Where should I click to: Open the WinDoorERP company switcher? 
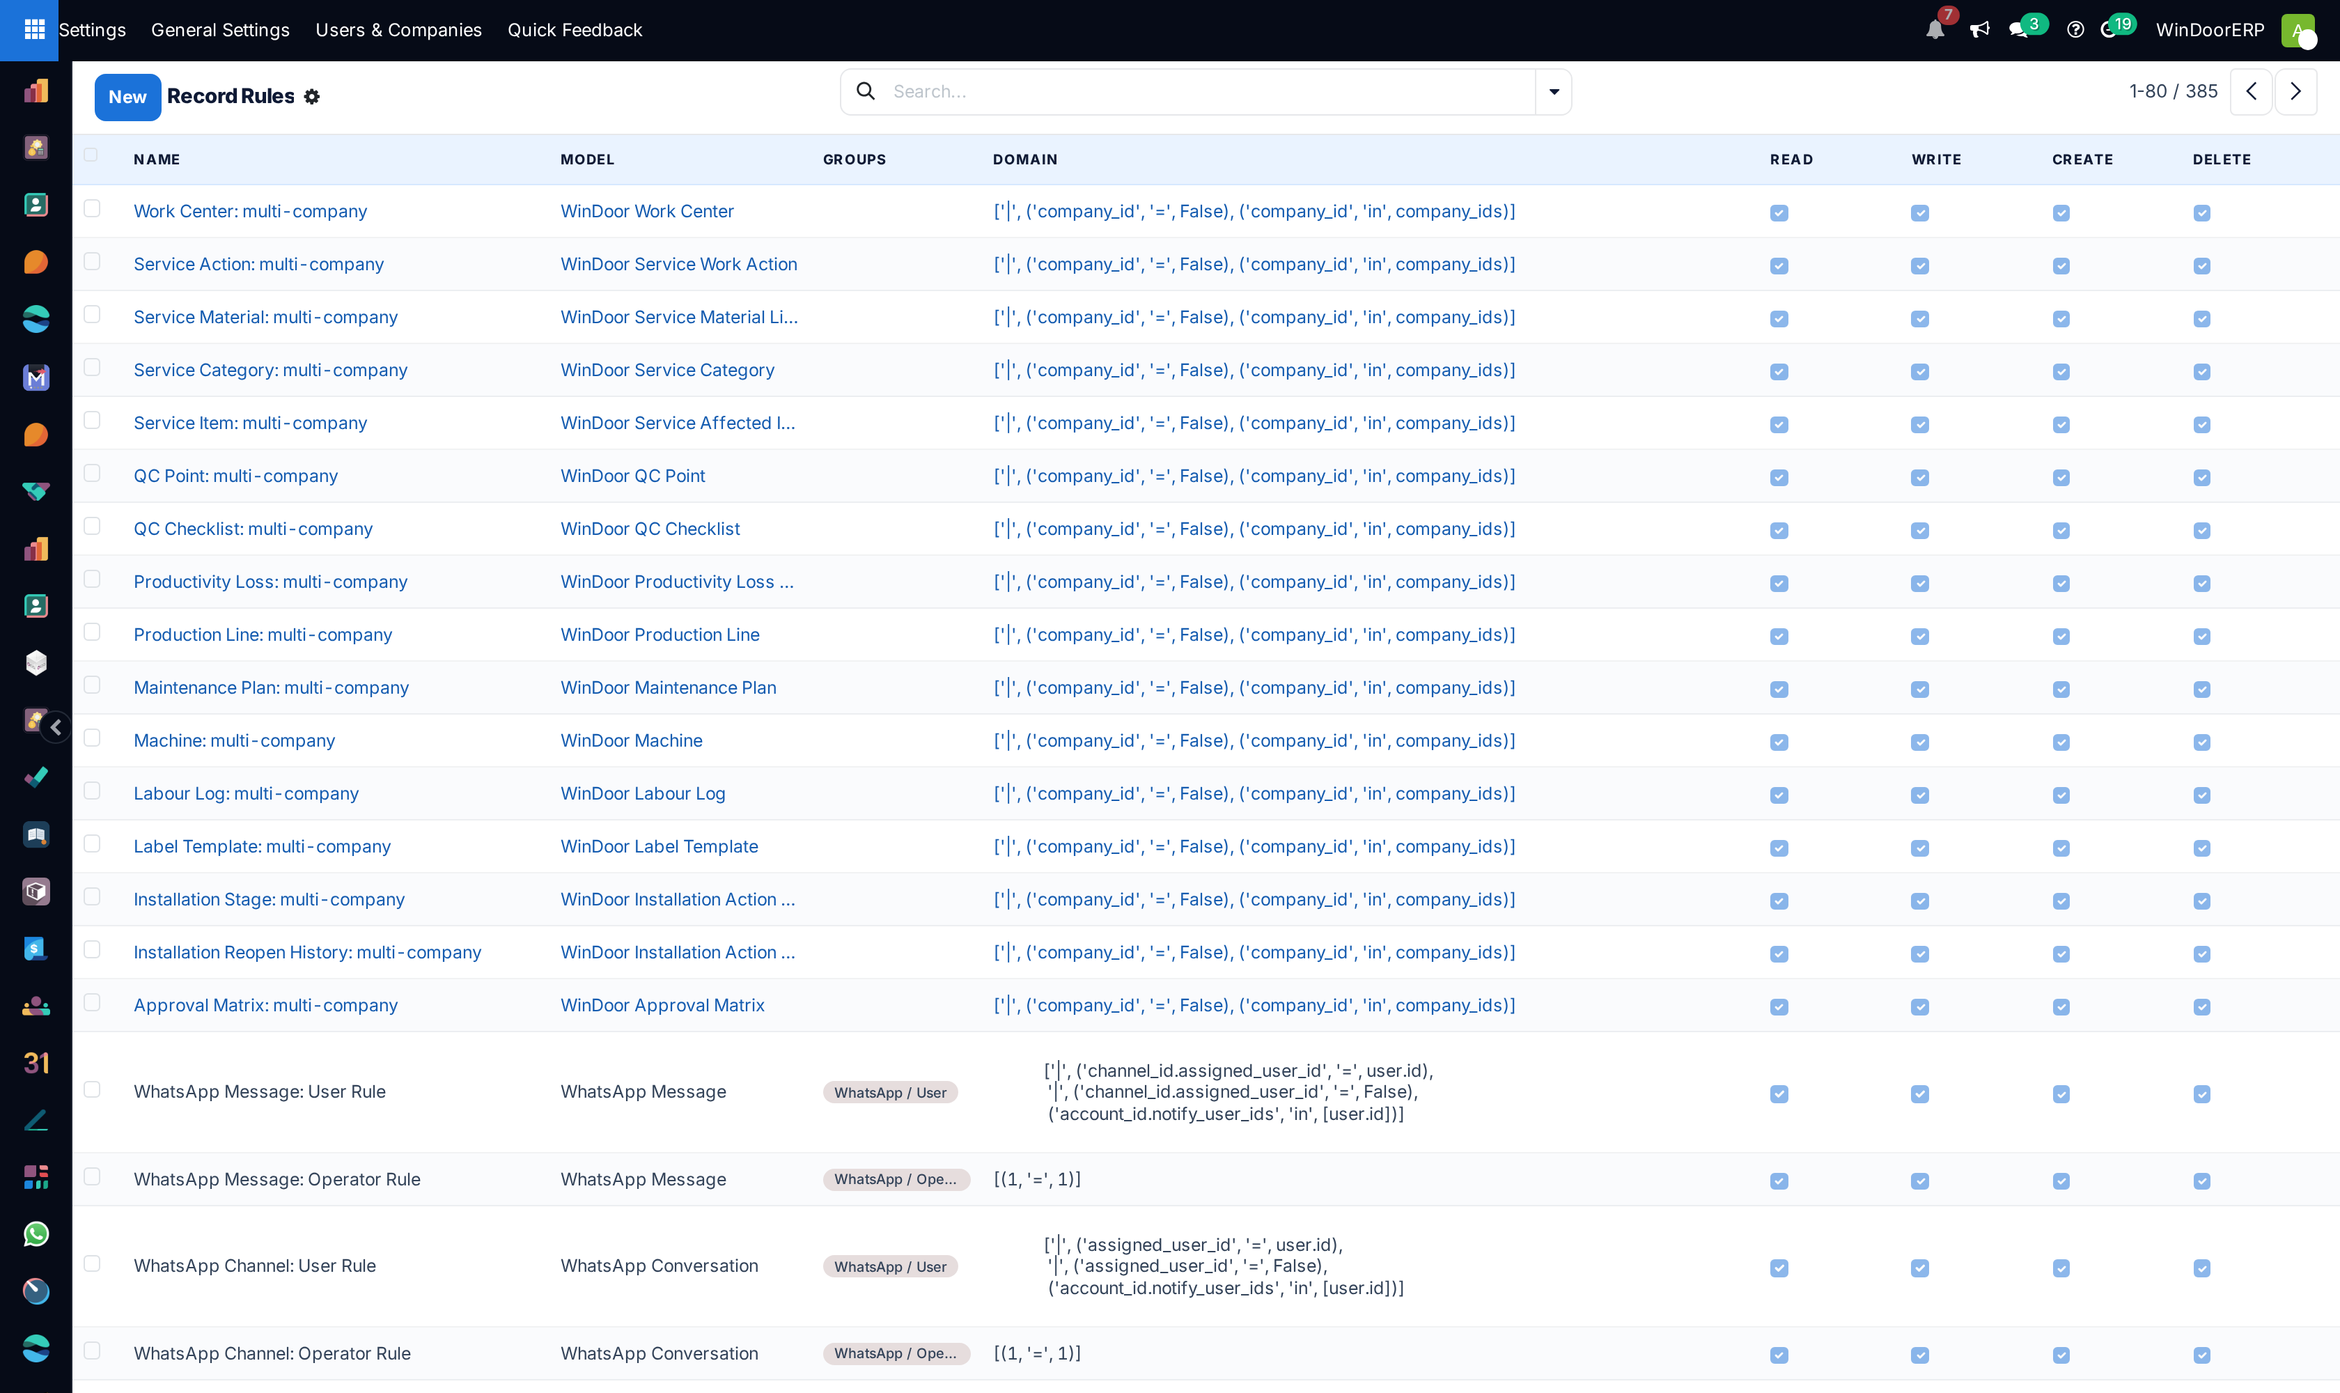coord(2210,30)
